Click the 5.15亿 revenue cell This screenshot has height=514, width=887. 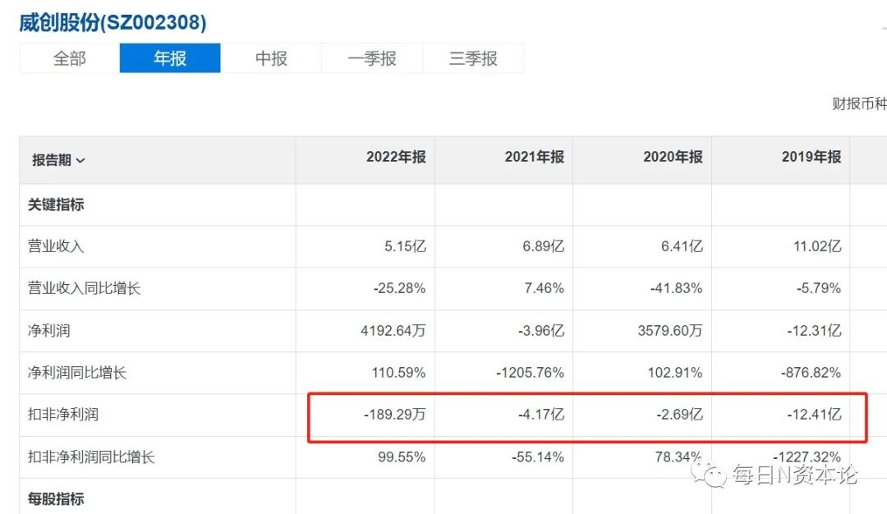405,246
